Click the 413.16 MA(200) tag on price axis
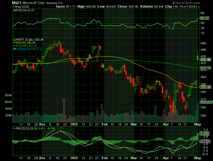 click(x=205, y=68)
